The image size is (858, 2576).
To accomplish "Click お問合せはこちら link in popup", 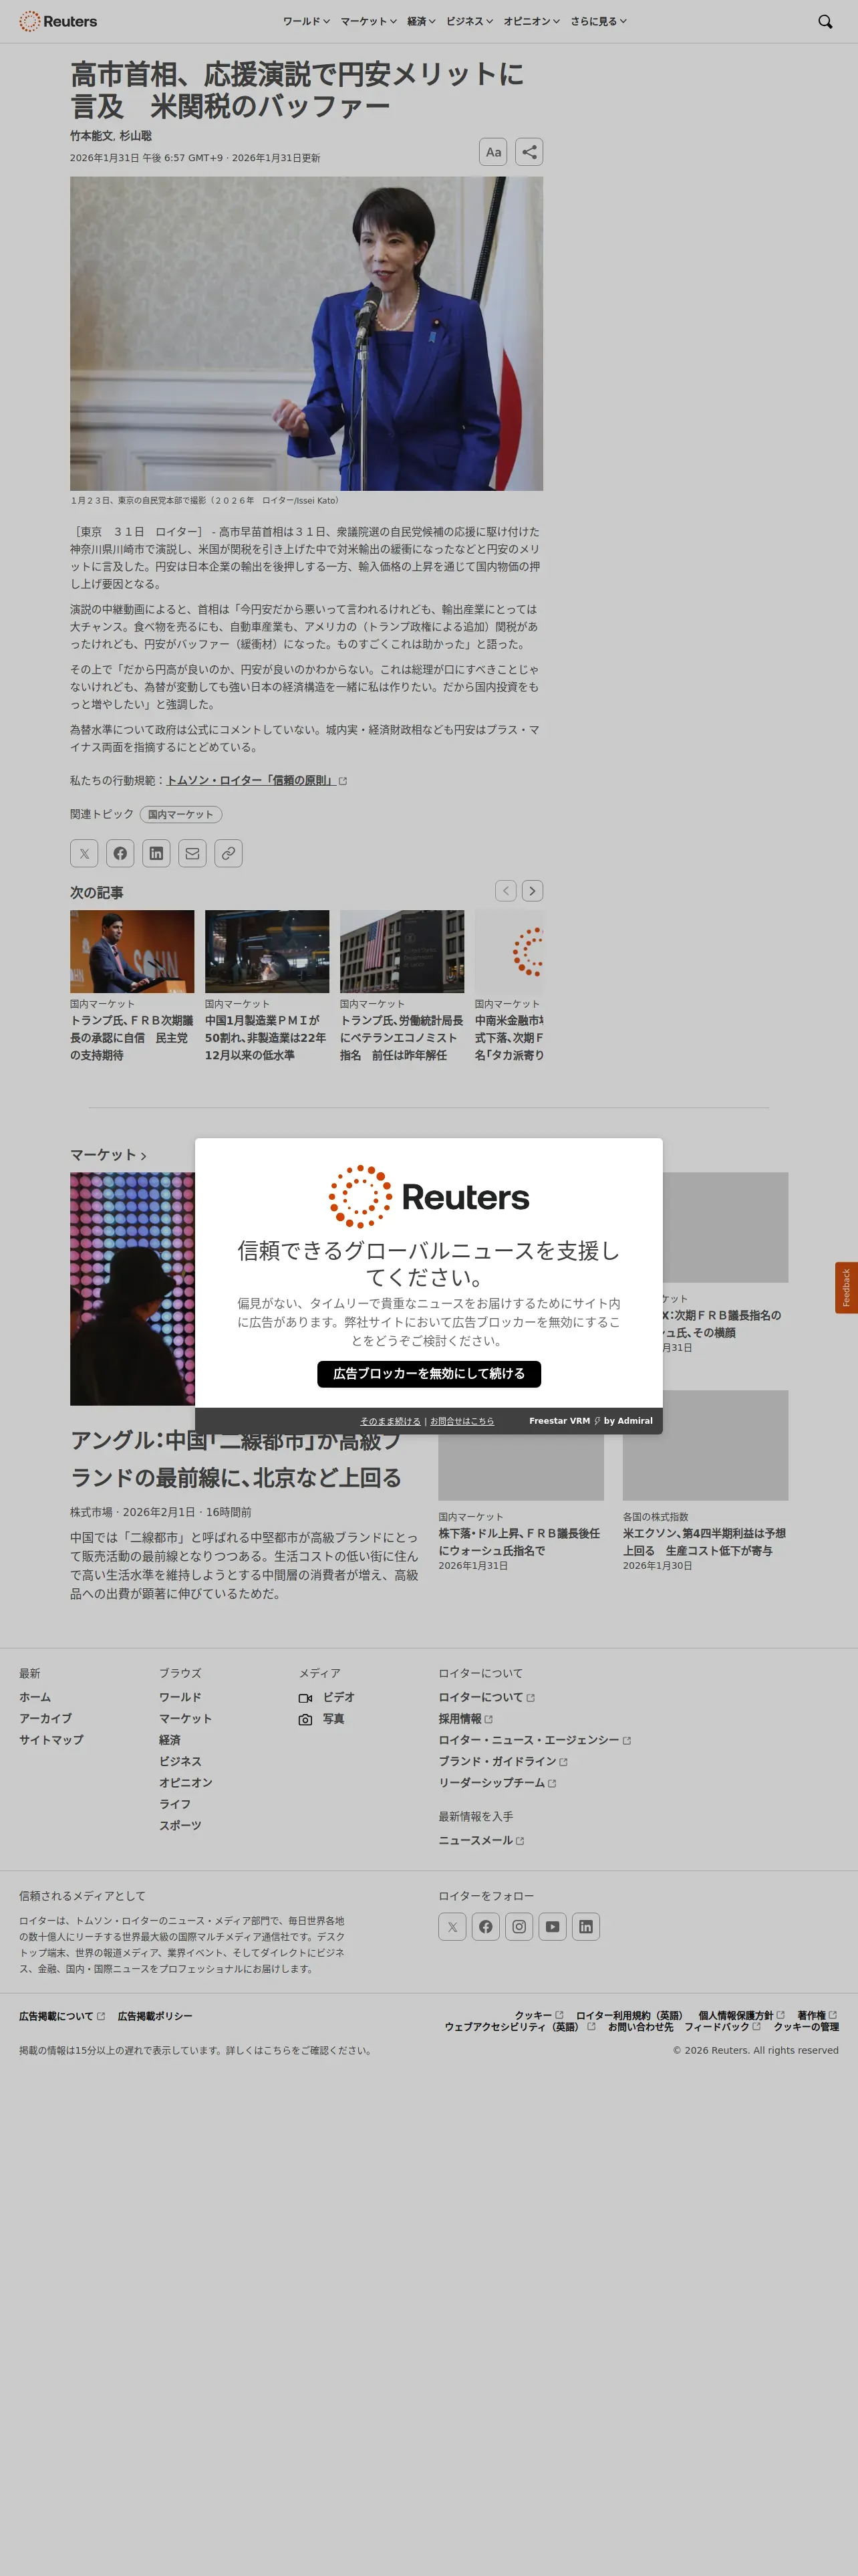I will pos(462,1421).
